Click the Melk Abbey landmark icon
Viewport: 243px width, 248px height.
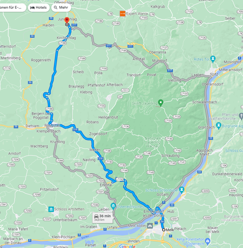click(150, 225)
